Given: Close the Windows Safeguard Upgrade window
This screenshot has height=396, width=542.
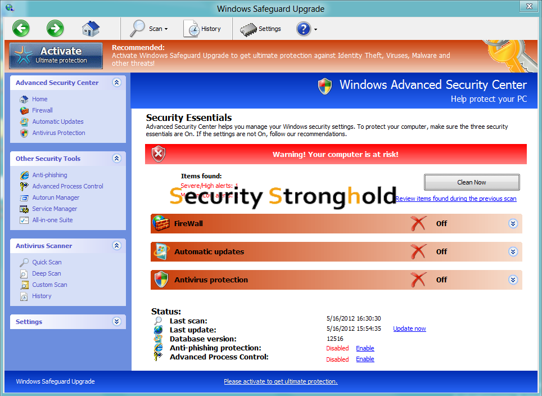Looking at the screenshot, I should tap(529, 6).
